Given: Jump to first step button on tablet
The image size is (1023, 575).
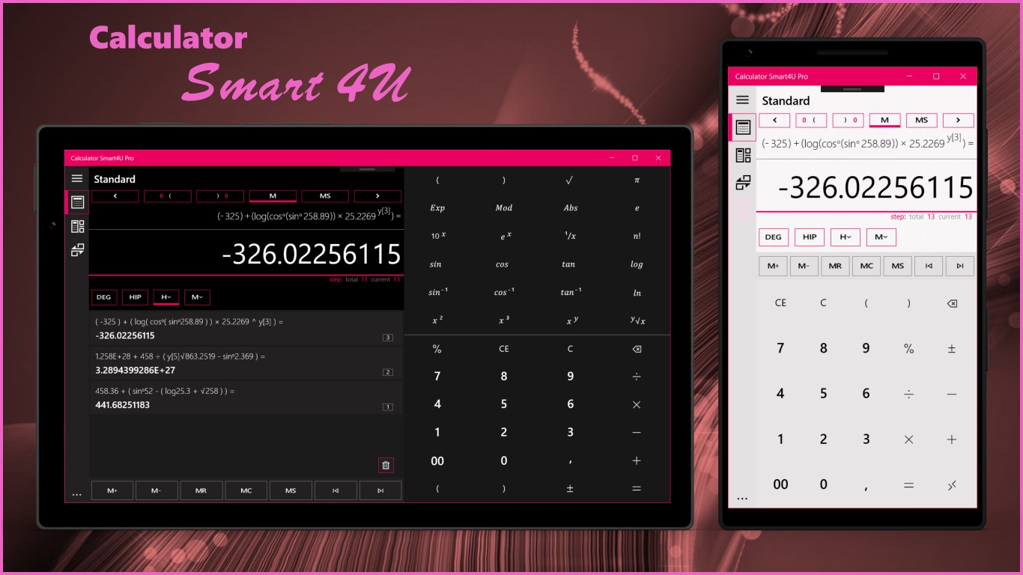Looking at the screenshot, I should [x=336, y=490].
